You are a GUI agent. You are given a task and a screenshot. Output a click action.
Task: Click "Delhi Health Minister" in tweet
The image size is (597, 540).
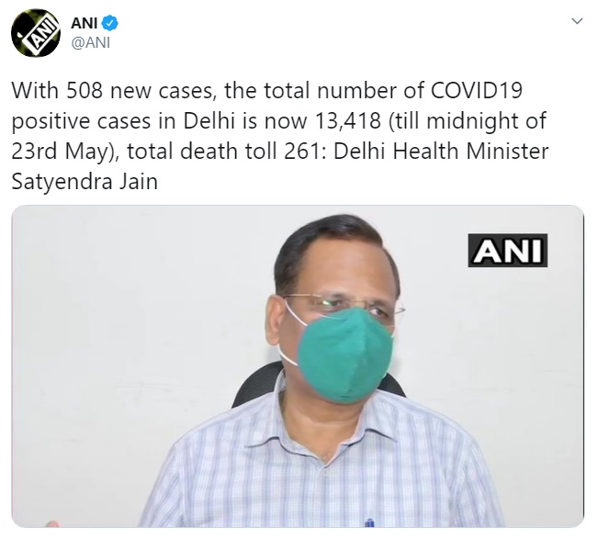441,152
